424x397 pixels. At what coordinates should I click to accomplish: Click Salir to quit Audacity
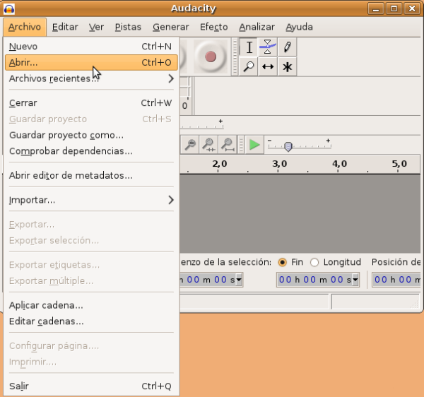tap(19, 386)
